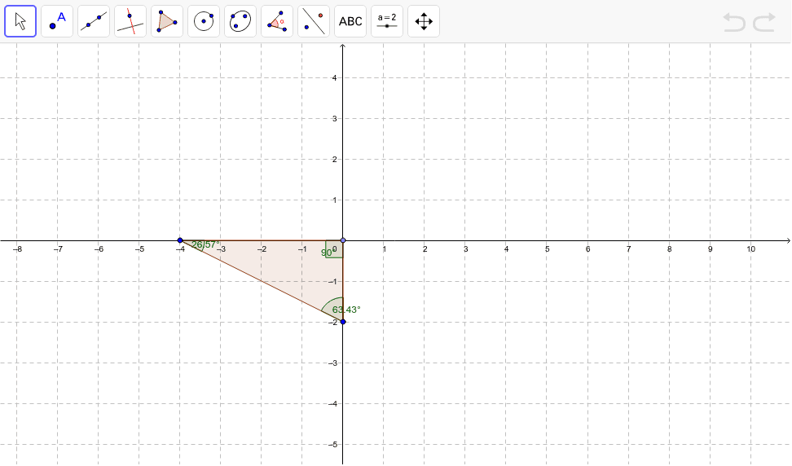This screenshot has width=792, height=466.
Task: Select the a=2 Slider tool
Action: point(387,21)
